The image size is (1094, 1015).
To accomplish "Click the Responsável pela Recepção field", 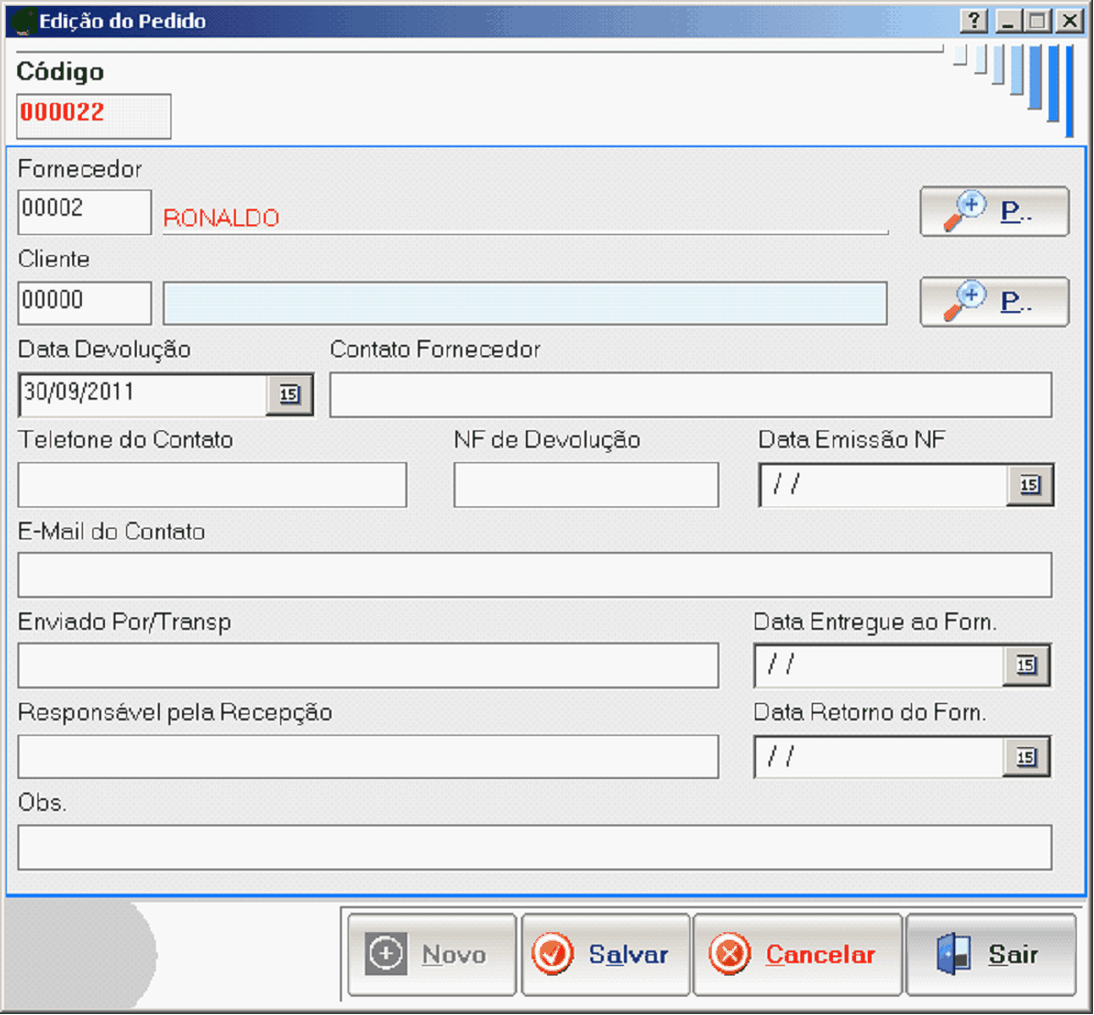I will [x=368, y=757].
